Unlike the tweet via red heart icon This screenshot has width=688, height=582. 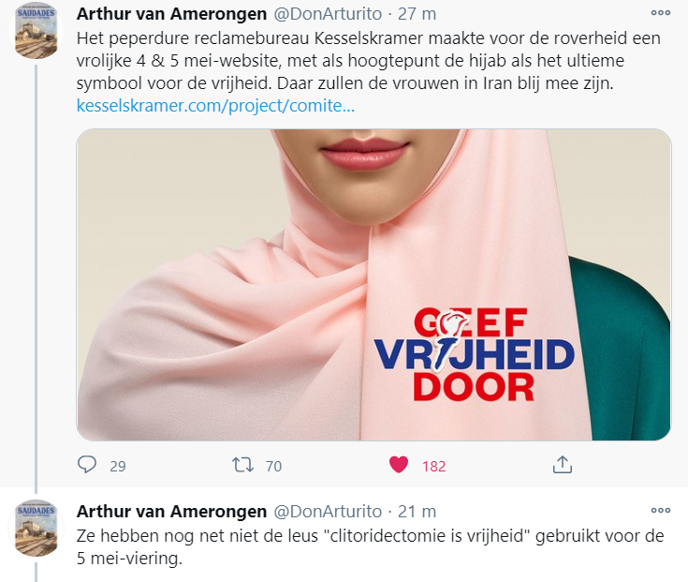(399, 465)
